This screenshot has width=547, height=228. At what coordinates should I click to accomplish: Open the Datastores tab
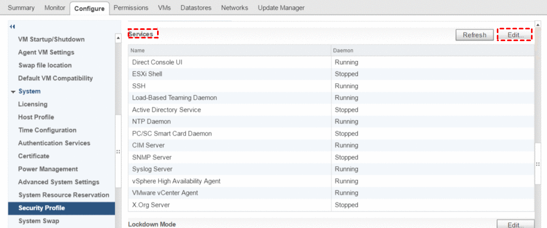click(196, 8)
